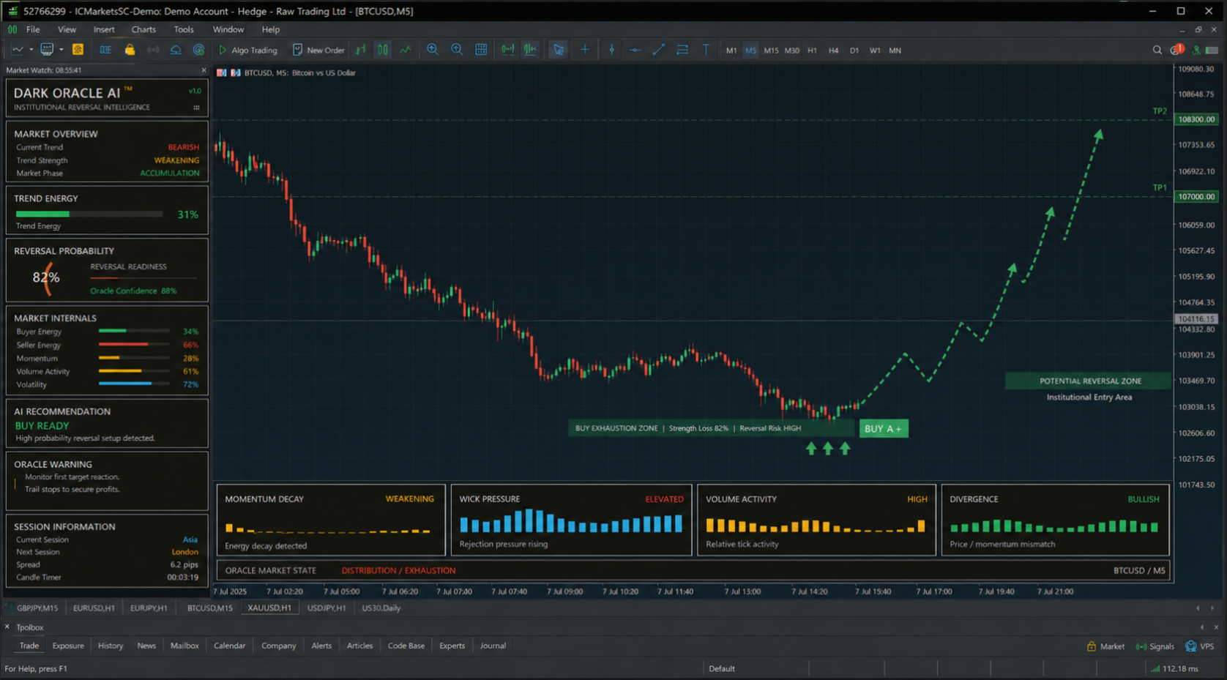
Task: Open the Charts menu
Action: 143,29
